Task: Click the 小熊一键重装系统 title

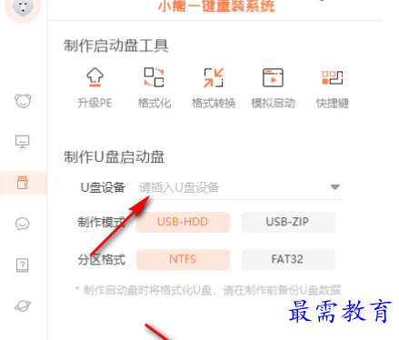Action: point(216,6)
